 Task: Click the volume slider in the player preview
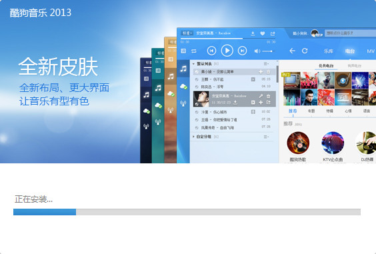268,51
